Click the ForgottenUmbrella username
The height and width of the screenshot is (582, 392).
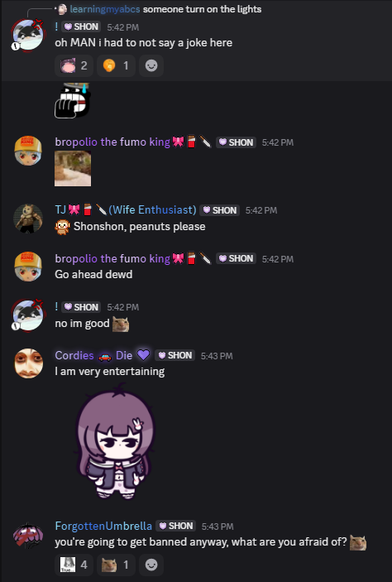[103, 526]
